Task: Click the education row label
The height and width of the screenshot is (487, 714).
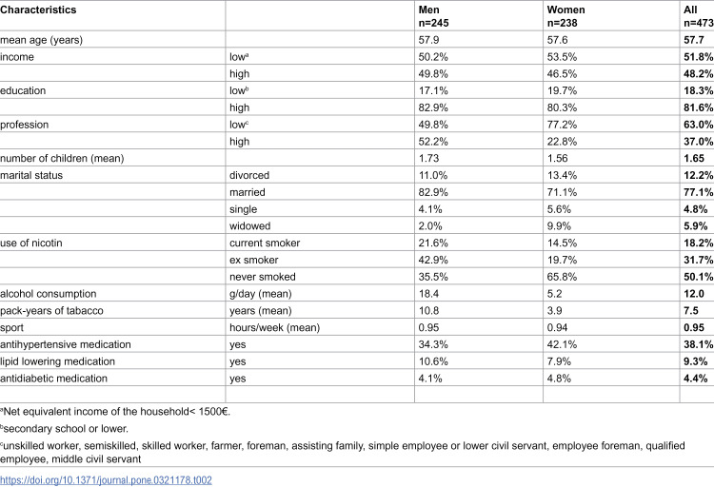Action: point(23,90)
